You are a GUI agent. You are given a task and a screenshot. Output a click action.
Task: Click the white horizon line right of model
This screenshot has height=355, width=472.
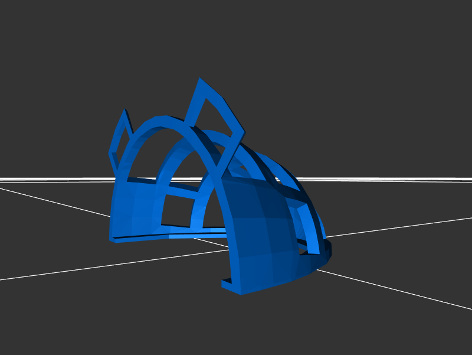(401, 179)
